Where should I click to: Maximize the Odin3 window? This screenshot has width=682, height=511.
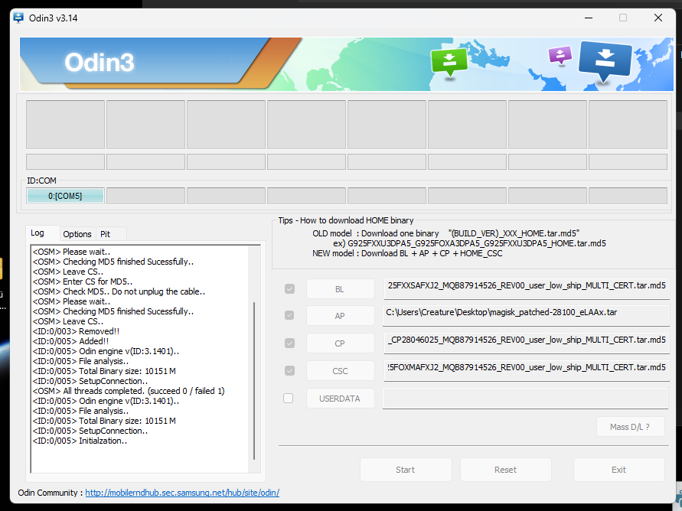[623, 18]
